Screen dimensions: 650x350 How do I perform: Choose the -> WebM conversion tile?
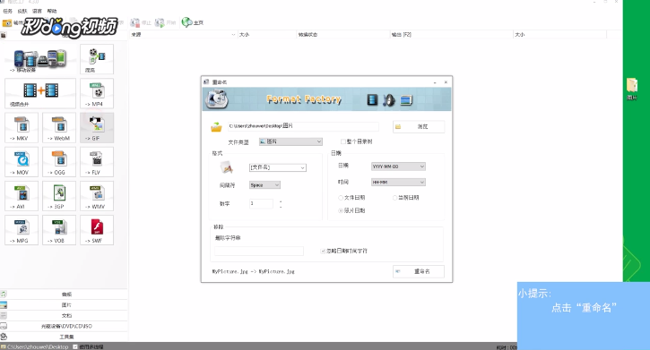point(59,127)
